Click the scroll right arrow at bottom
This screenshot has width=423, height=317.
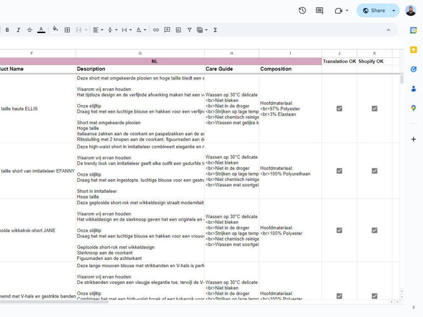point(397,302)
